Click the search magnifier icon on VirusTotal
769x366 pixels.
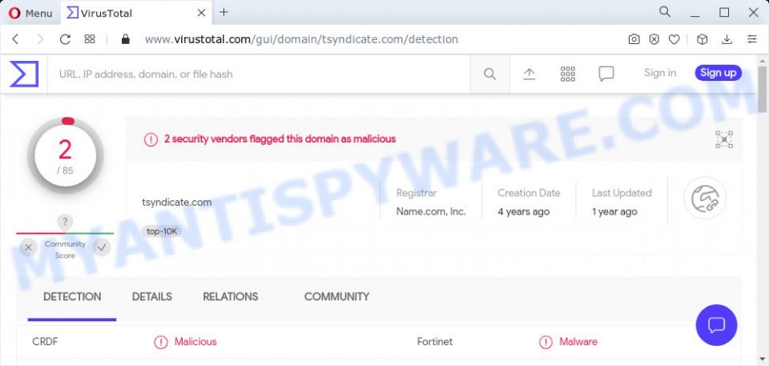[489, 74]
